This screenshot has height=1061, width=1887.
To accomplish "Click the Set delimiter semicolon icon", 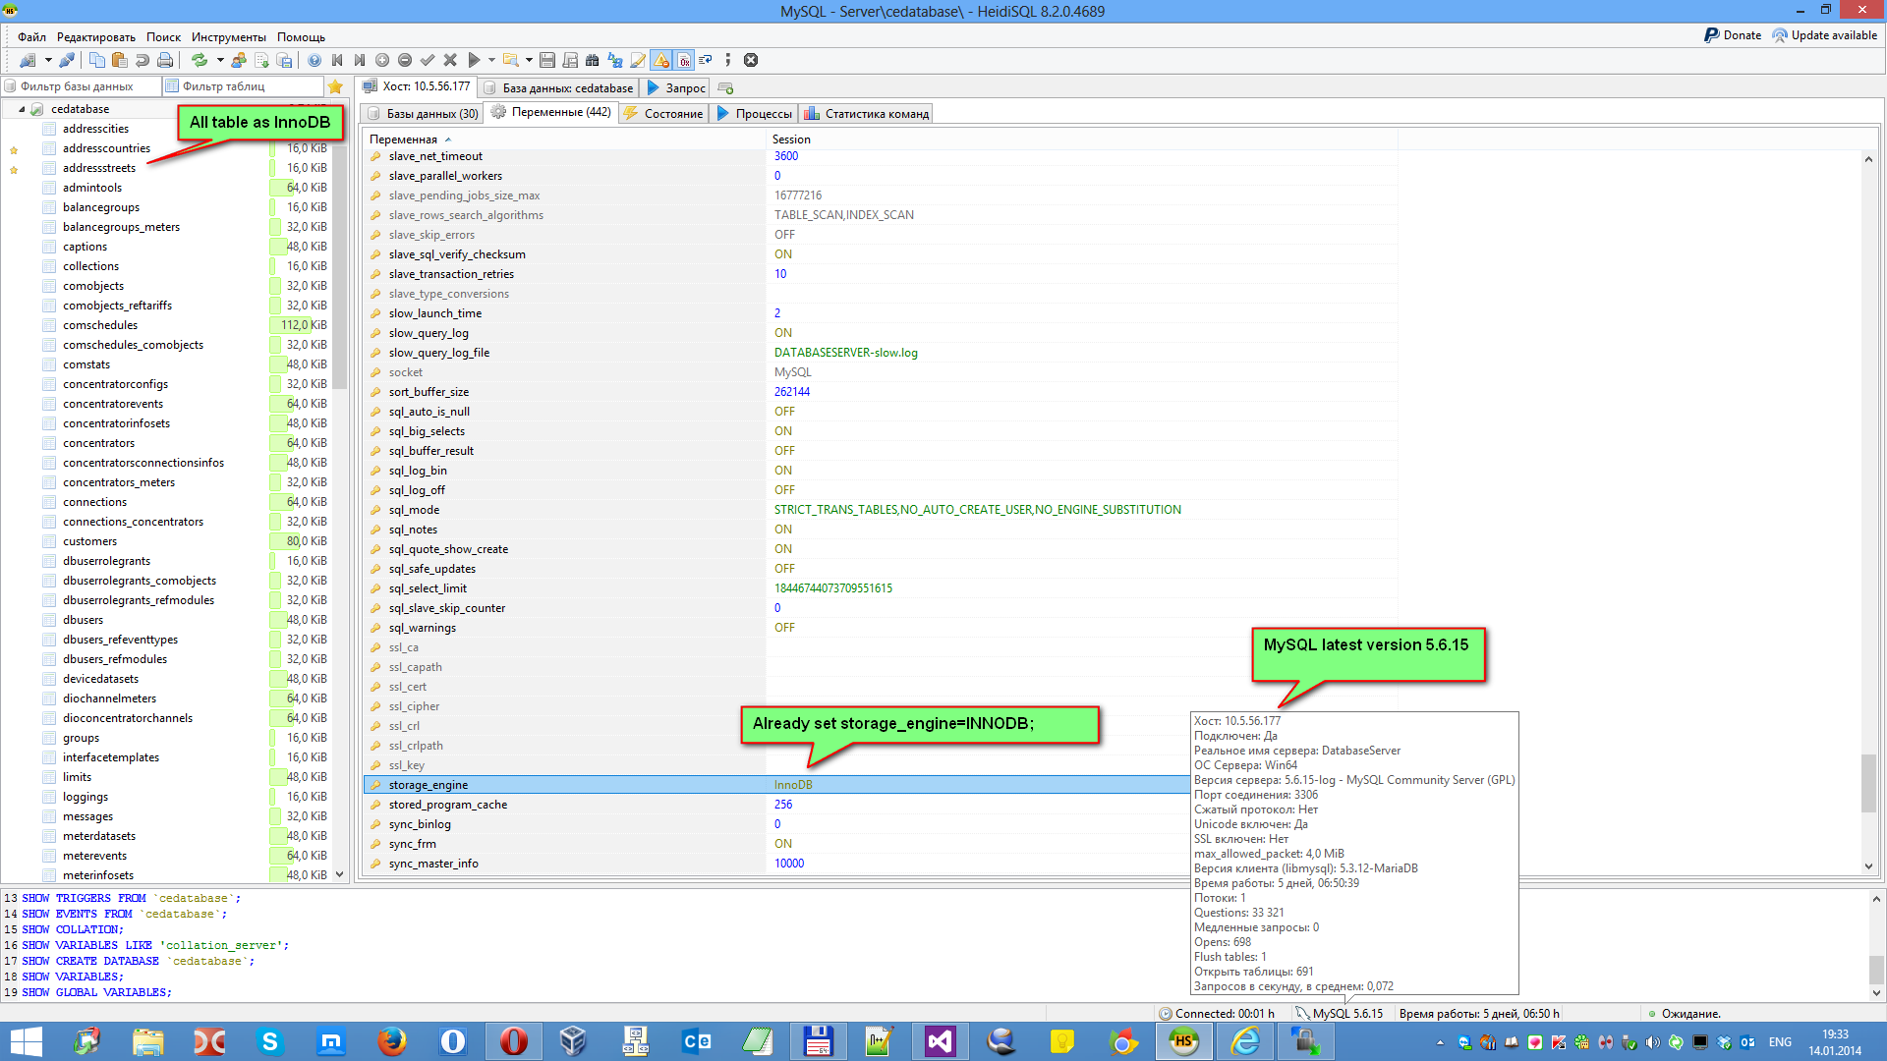I will pos(727,60).
